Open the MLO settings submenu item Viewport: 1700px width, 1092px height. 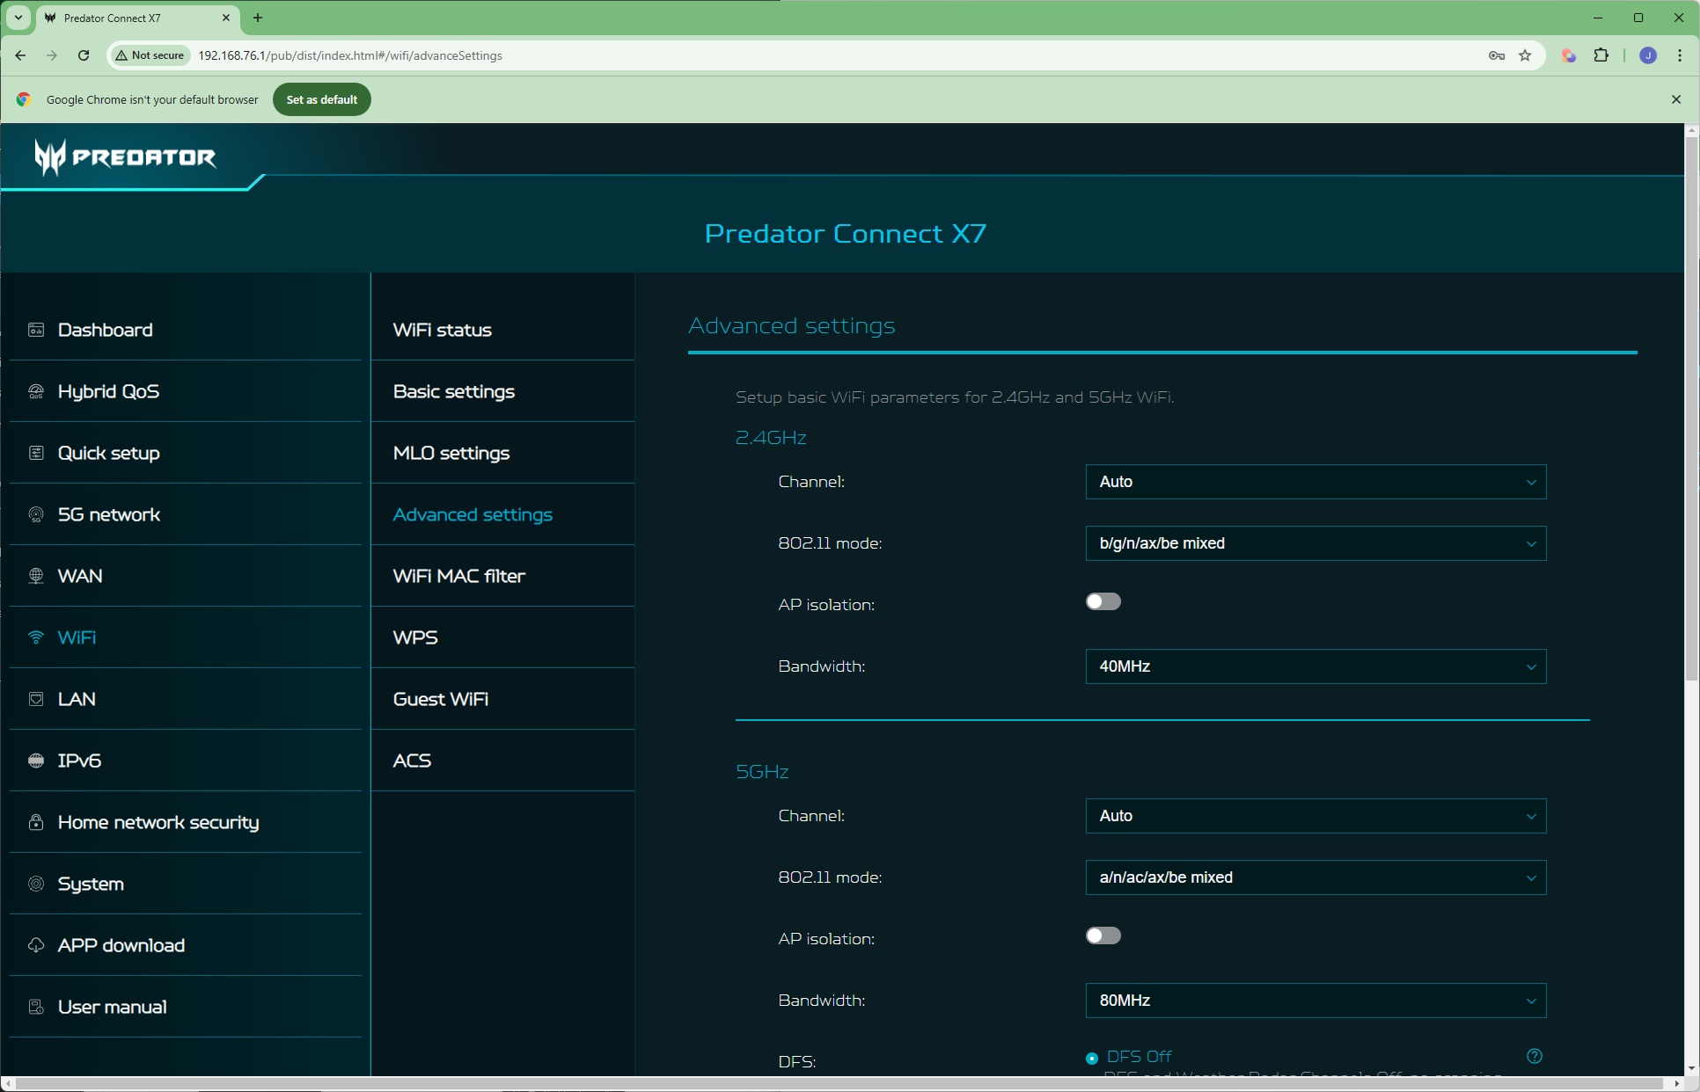451,453
